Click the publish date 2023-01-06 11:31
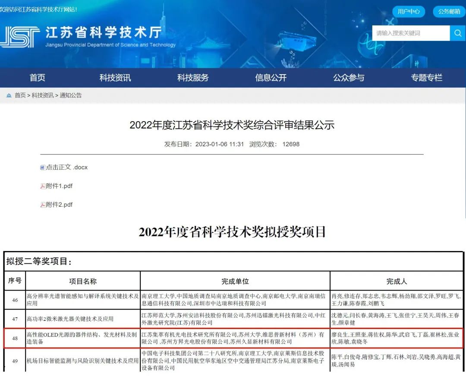466x376 pixels. point(219,144)
